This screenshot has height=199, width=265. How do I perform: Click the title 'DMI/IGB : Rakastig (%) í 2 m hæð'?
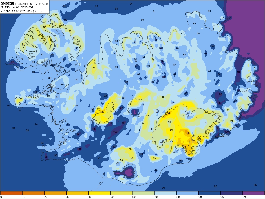[x=24, y=4]
